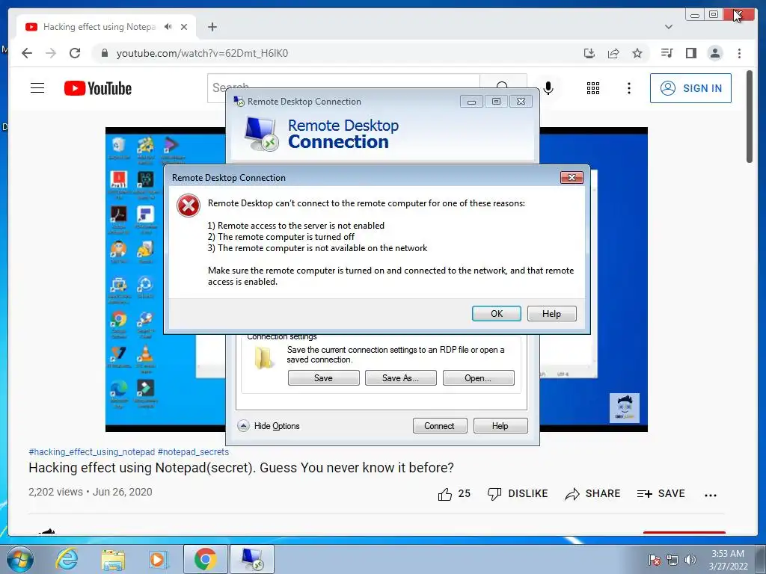
Task: Open network icon in system tray
Action: pos(672,561)
